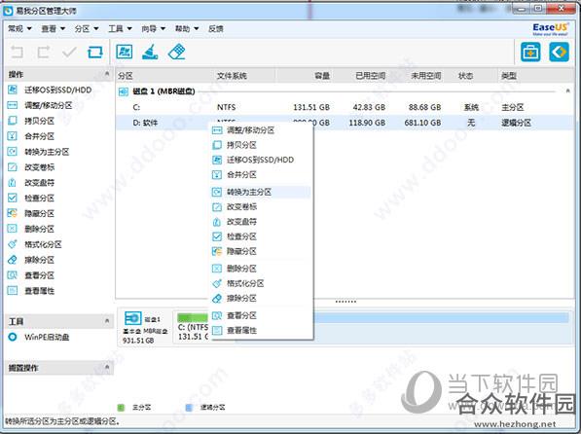Open the toolbox briefcase icon
This screenshot has height=434, width=581.
point(530,52)
